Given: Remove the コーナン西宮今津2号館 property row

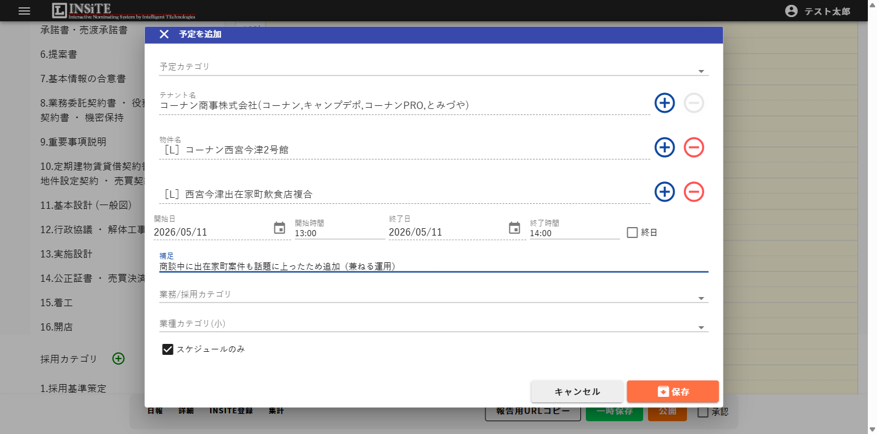Looking at the screenshot, I should [x=694, y=147].
